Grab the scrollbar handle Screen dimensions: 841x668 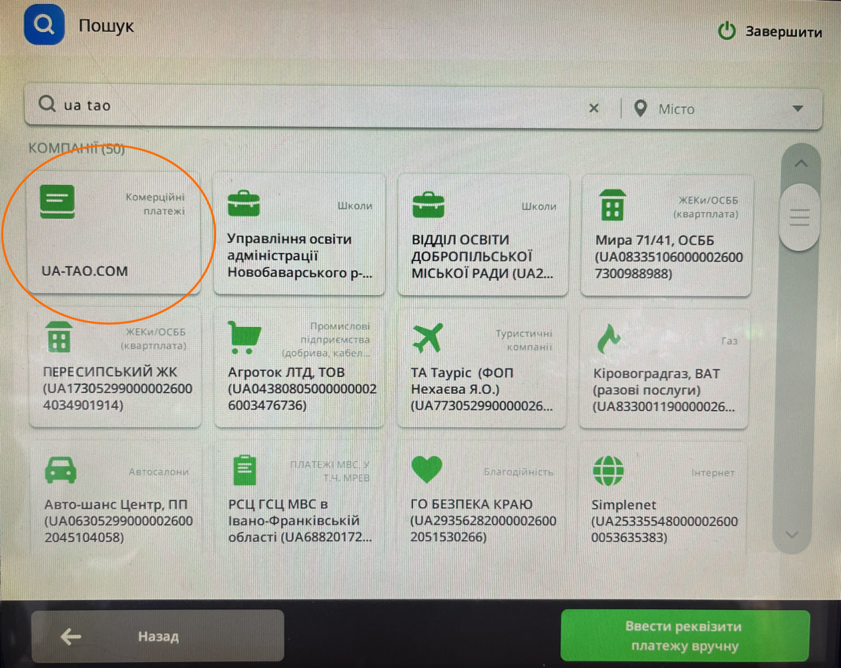(x=799, y=217)
